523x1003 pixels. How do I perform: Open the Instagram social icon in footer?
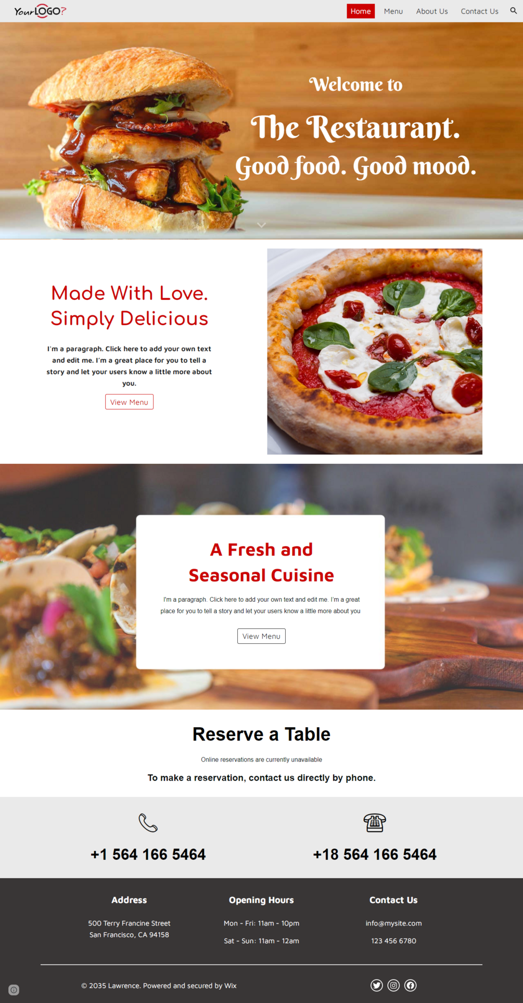[x=394, y=985]
